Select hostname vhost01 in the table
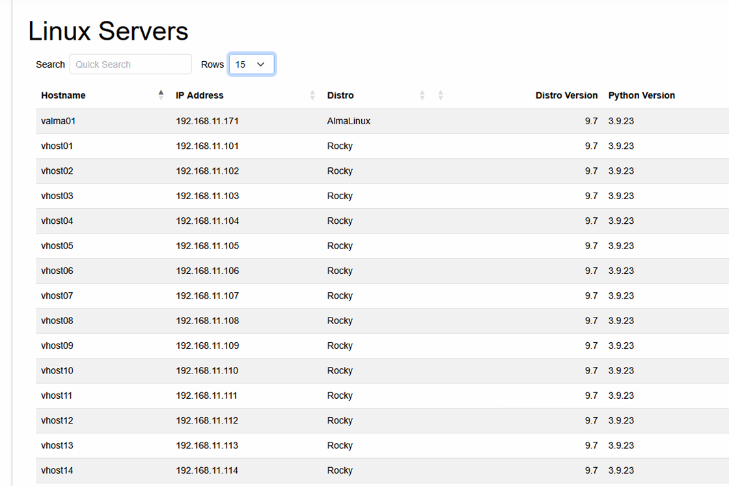 pos(57,146)
